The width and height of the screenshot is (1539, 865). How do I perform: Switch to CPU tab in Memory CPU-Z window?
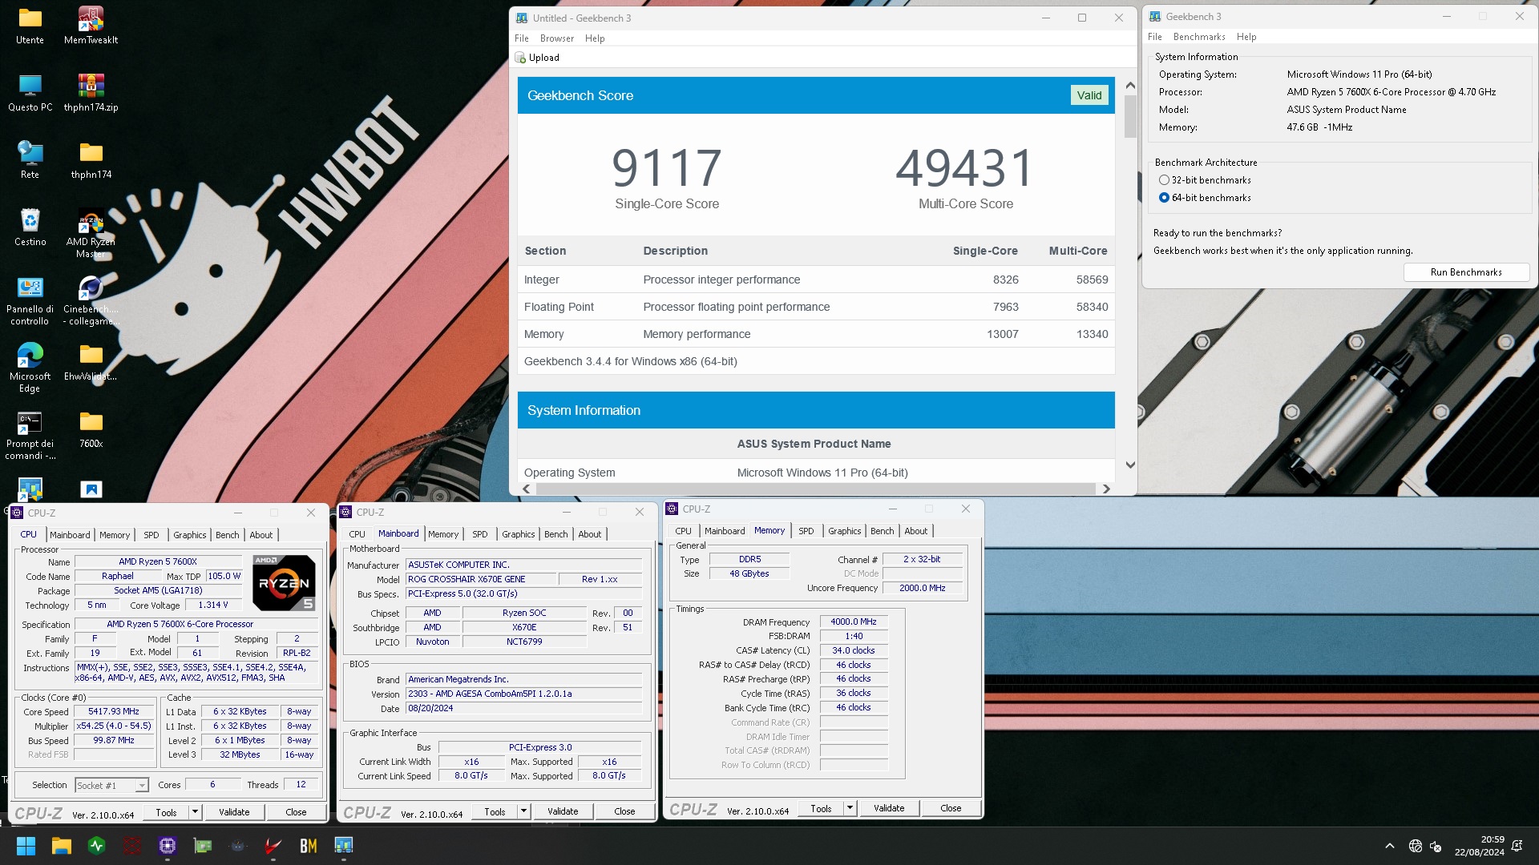pyautogui.click(x=683, y=531)
